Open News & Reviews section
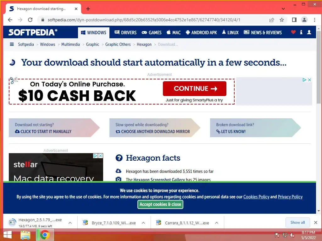Viewport: 322px width, 241px height. click(263, 33)
